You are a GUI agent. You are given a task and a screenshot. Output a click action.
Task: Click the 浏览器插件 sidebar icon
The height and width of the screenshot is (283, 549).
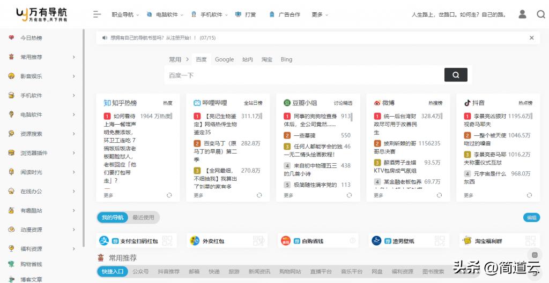(12, 152)
